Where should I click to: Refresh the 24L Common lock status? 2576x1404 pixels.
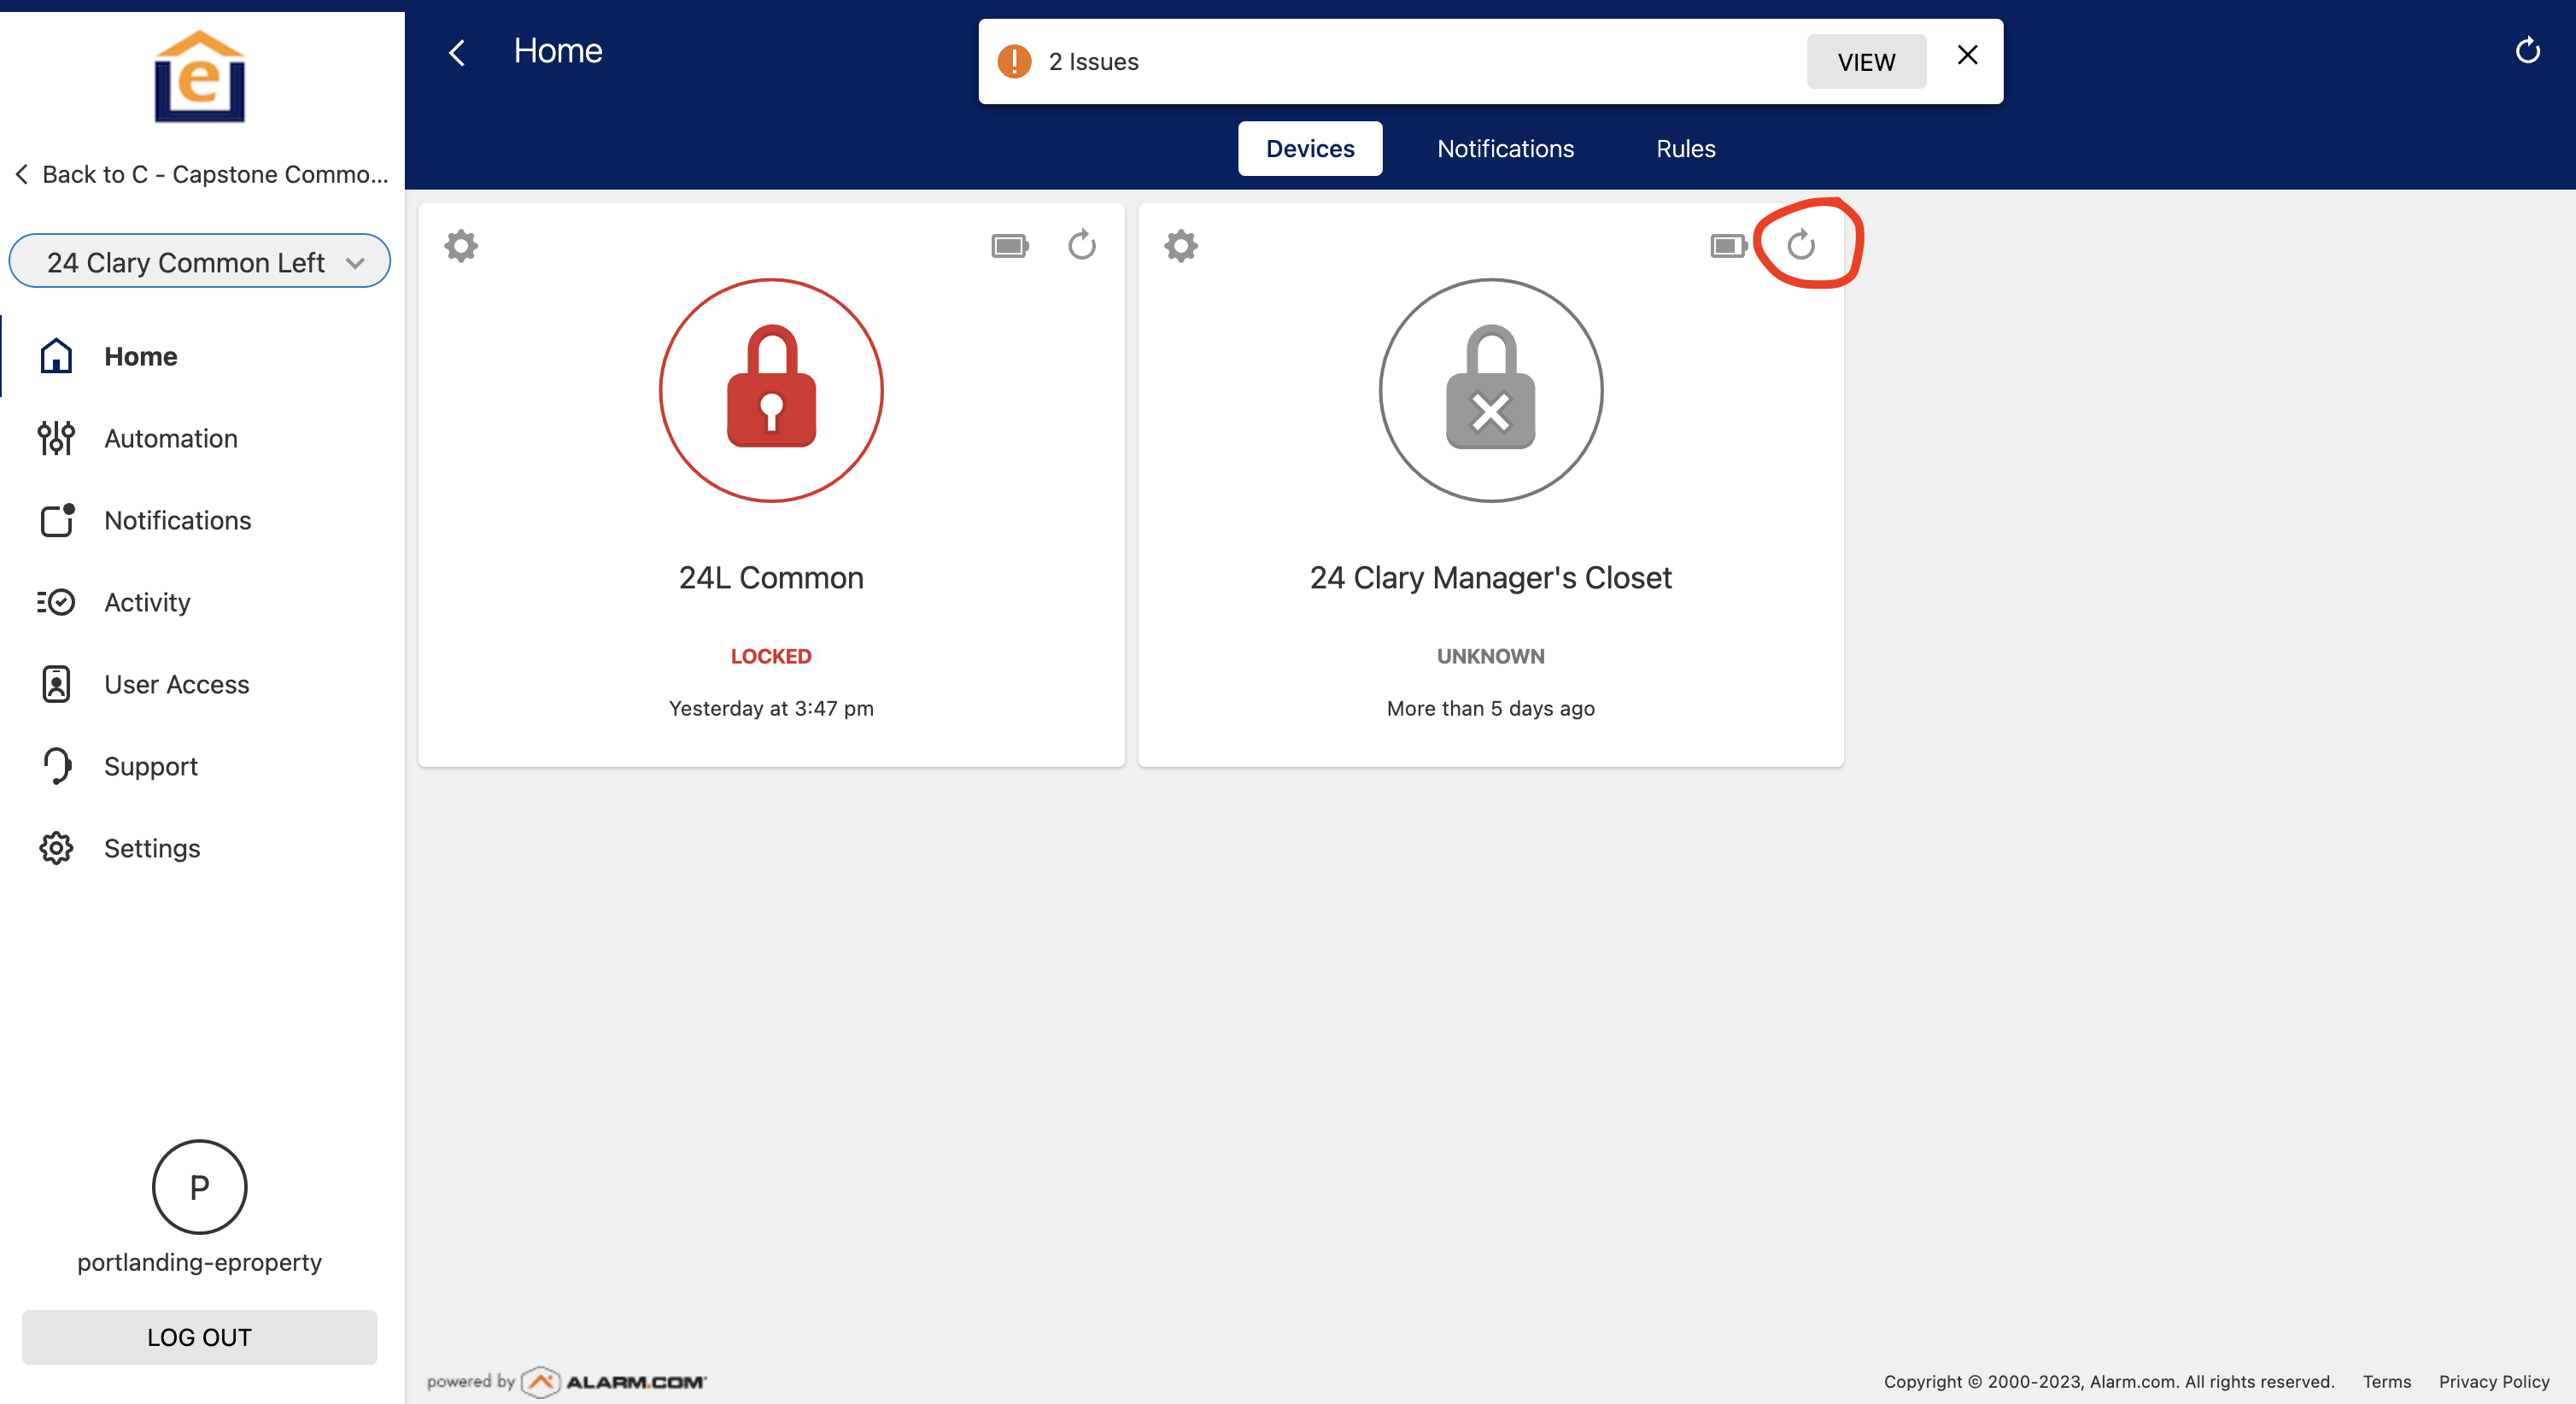[x=1082, y=245]
